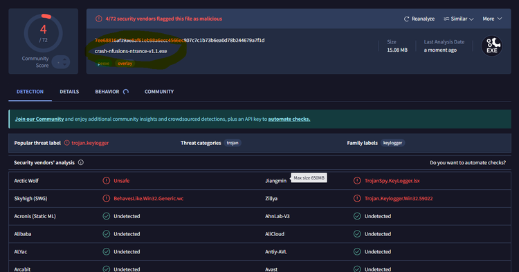This screenshot has width=519, height=272.
Task: Click the Antiy-AVL vendor name
Action: point(275,251)
